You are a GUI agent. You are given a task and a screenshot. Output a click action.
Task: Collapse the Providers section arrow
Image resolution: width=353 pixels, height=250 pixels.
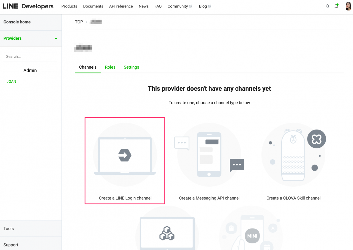pos(56,38)
